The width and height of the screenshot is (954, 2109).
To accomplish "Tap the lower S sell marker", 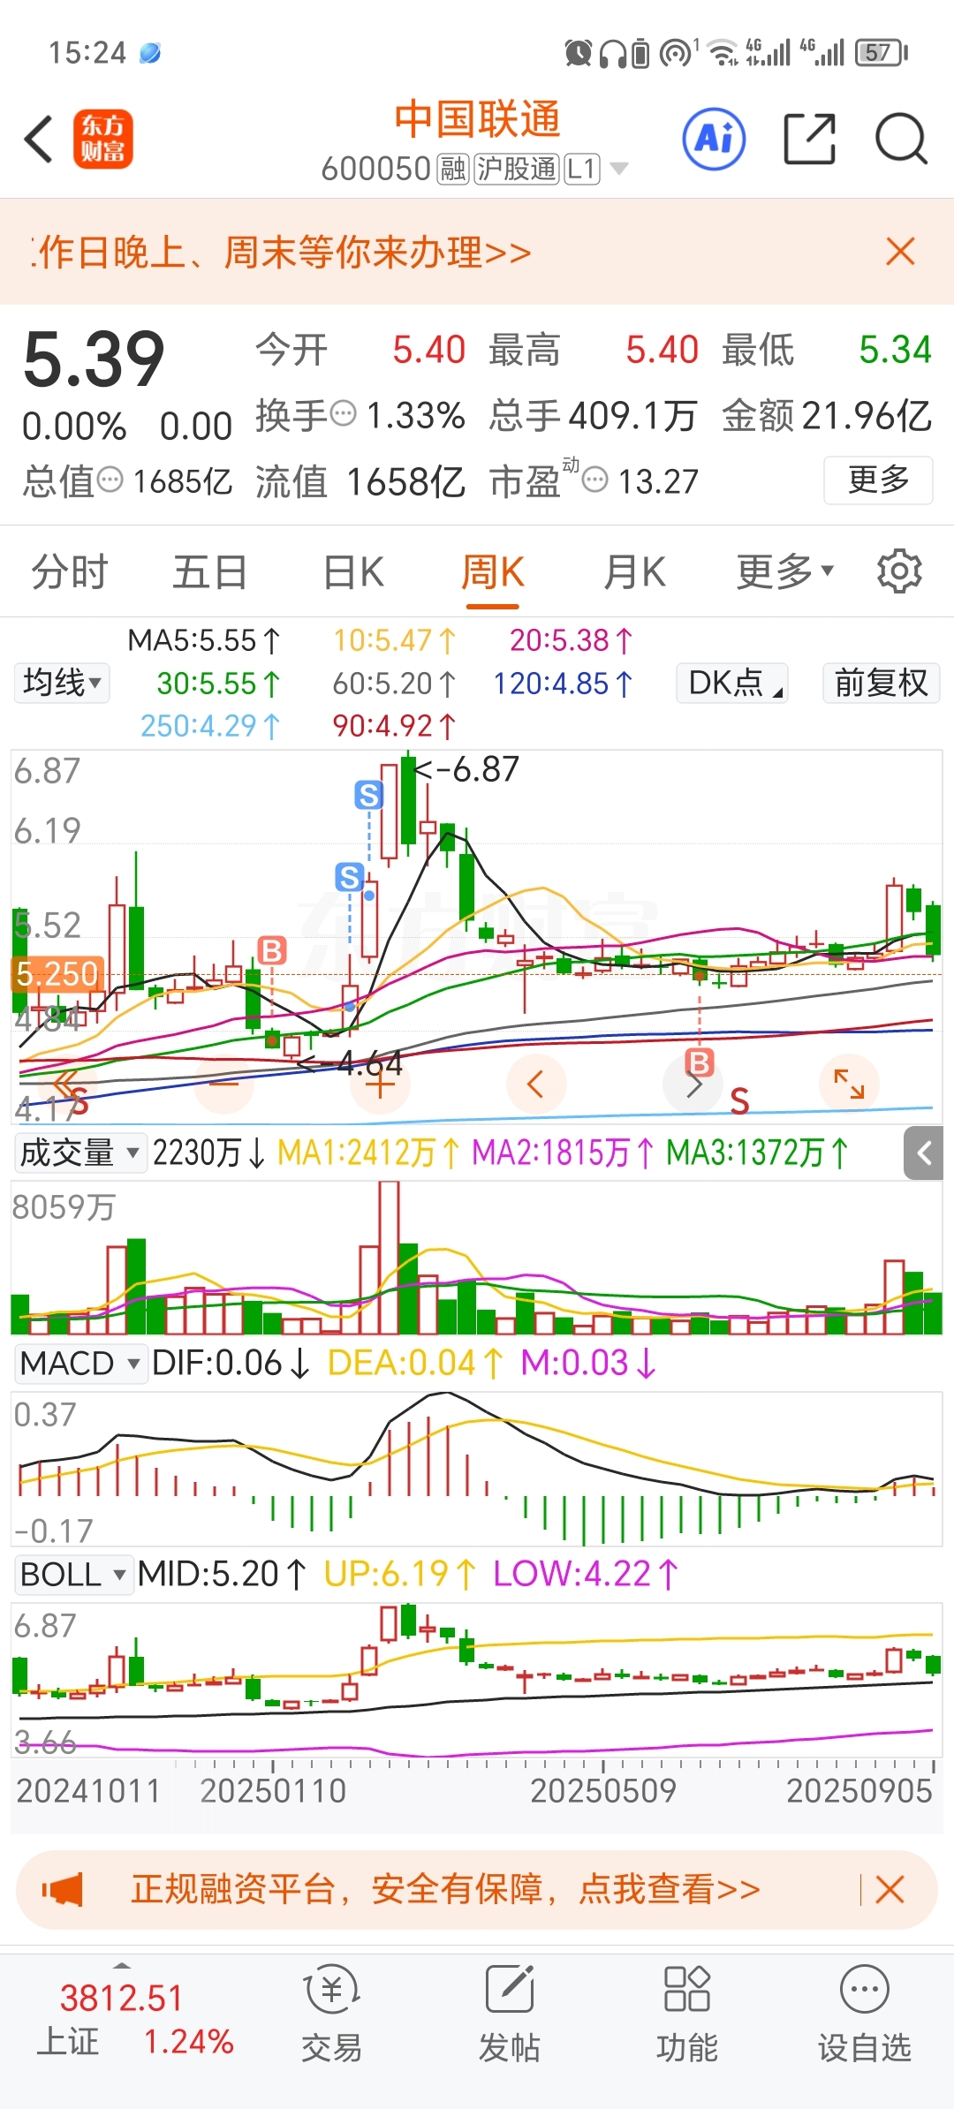I will pos(350,877).
